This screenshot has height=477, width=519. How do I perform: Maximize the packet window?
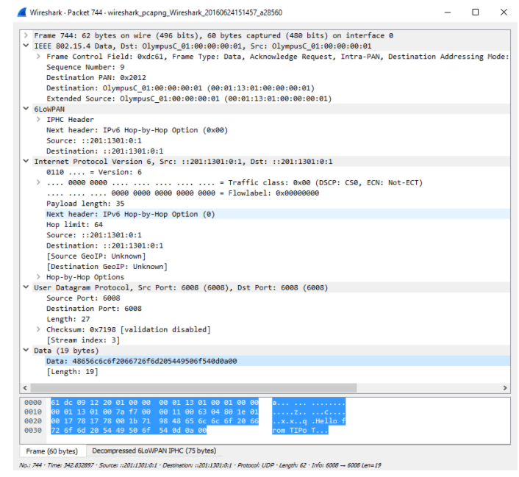pos(476,12)
